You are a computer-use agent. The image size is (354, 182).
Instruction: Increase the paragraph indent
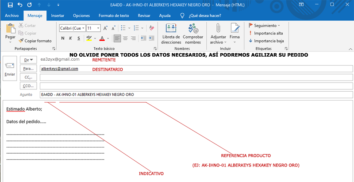tap(151, 38)
